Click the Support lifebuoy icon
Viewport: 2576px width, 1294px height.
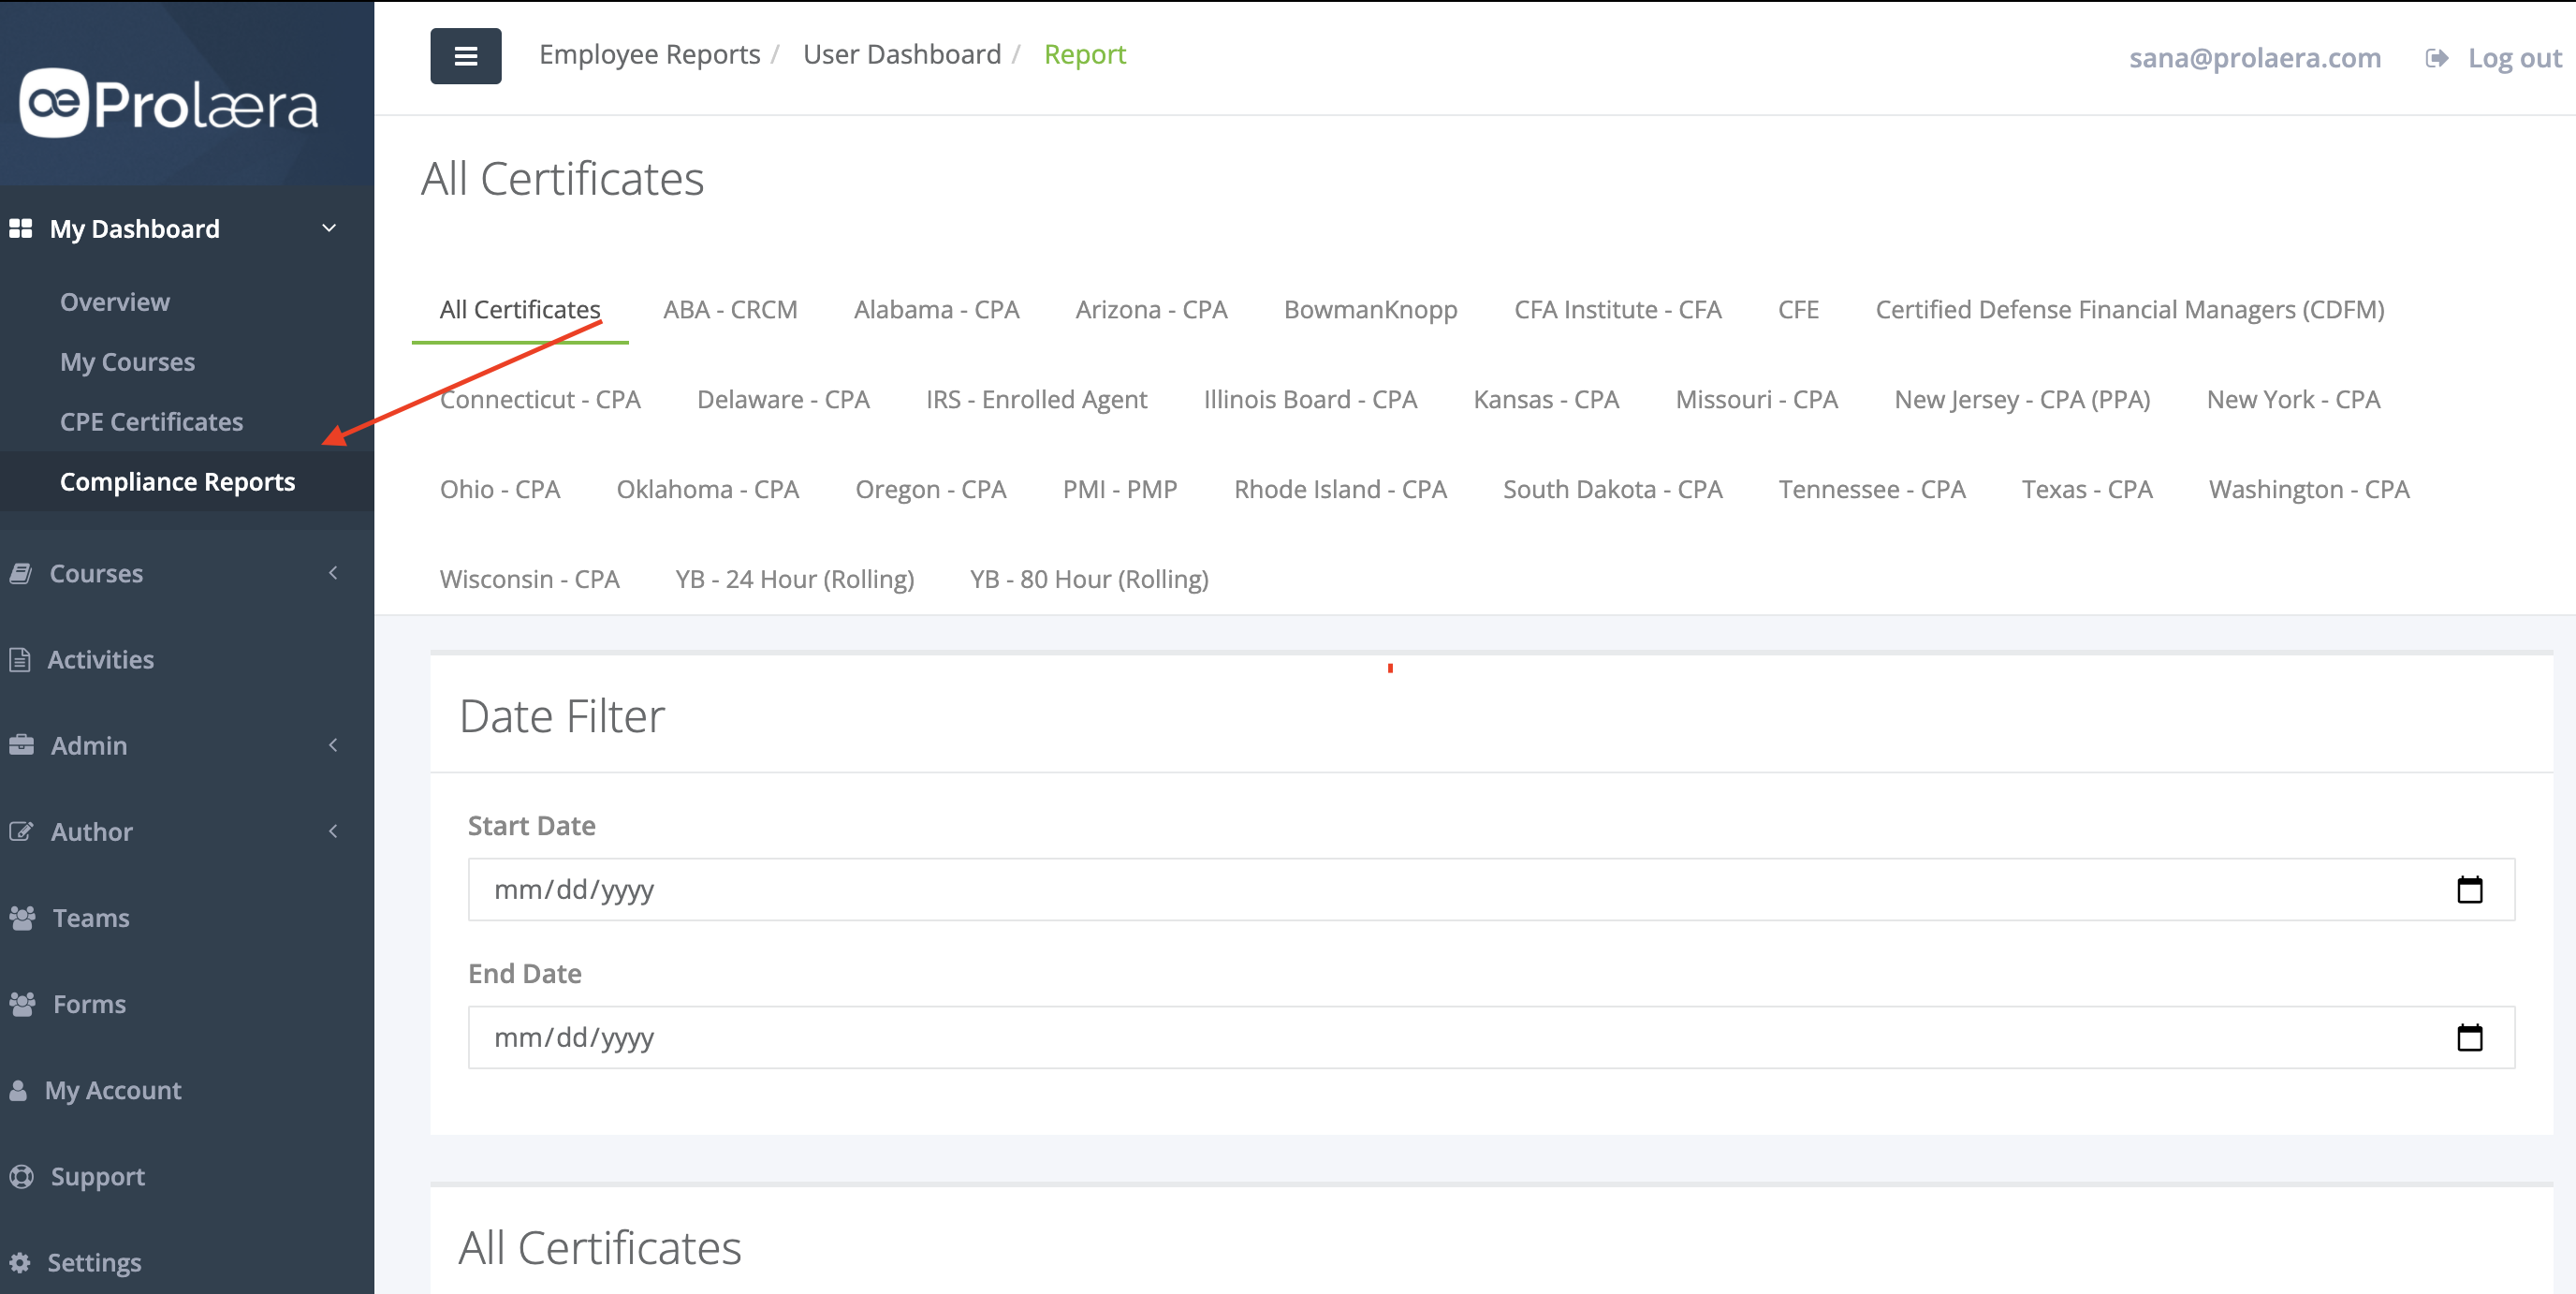pos(21,1175)
